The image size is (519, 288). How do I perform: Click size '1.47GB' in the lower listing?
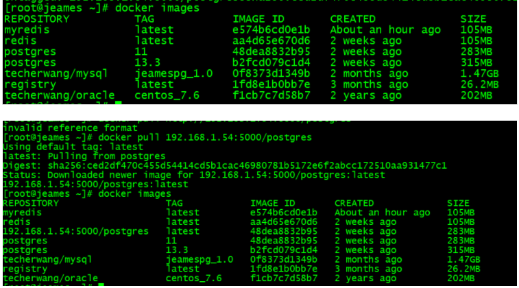(463, 259)
